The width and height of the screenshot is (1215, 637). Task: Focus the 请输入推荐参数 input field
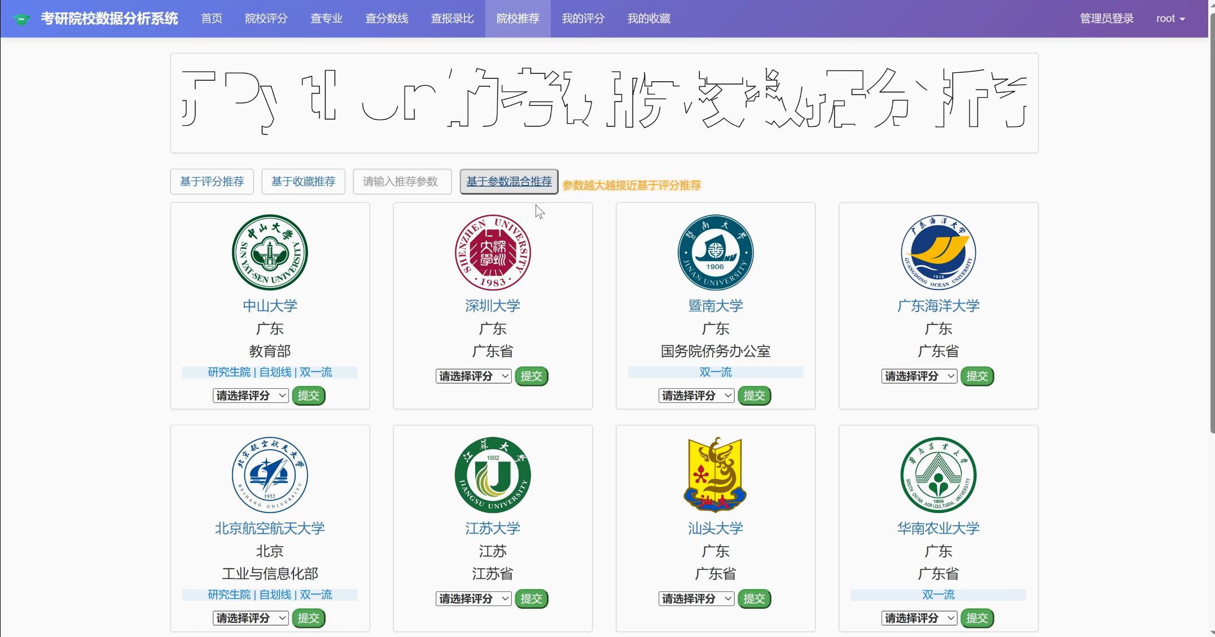402,182
